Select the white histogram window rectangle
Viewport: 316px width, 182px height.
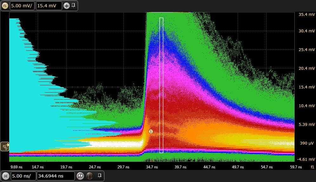click(x=161, y=85)
